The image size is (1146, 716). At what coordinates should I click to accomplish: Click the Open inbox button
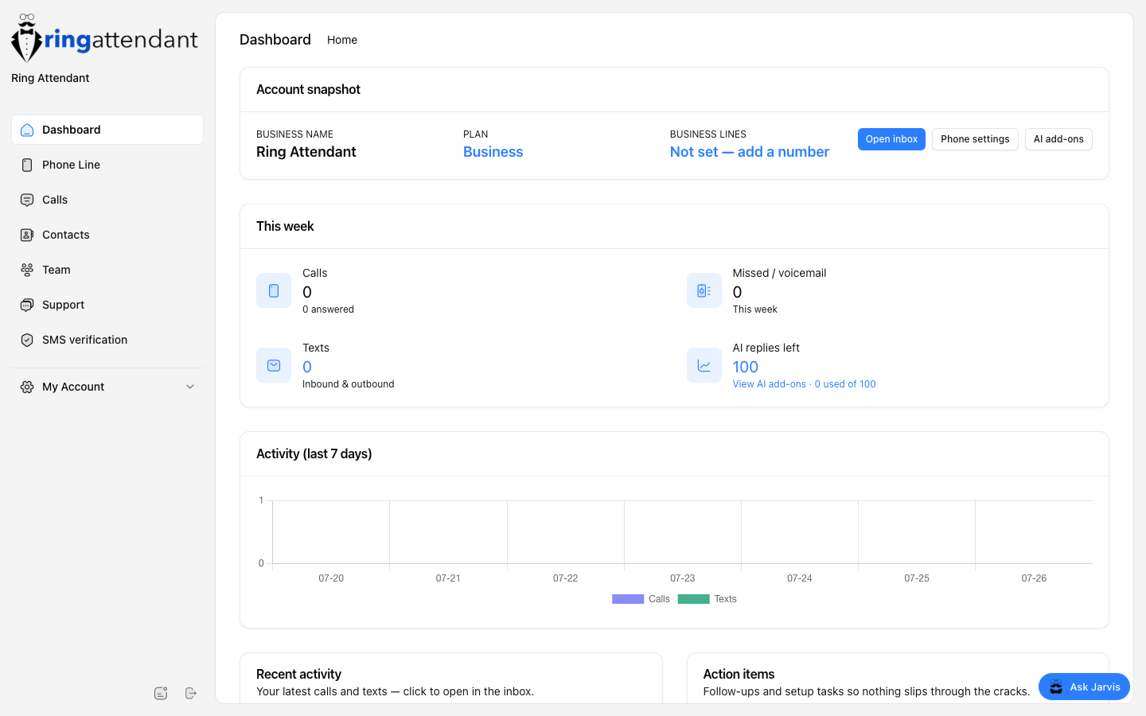click(x=891, y=139)
